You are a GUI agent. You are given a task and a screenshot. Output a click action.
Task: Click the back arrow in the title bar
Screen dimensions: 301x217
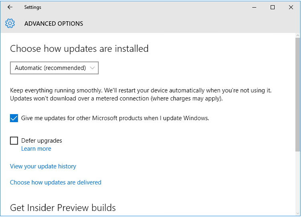[10, 7]
